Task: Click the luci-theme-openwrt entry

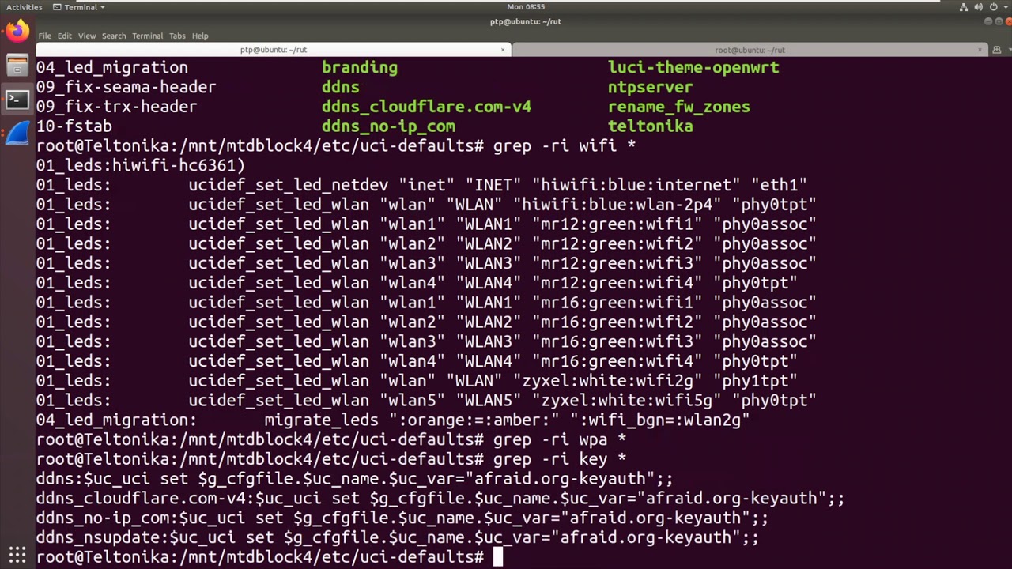Action: click(x=693, y=68)
